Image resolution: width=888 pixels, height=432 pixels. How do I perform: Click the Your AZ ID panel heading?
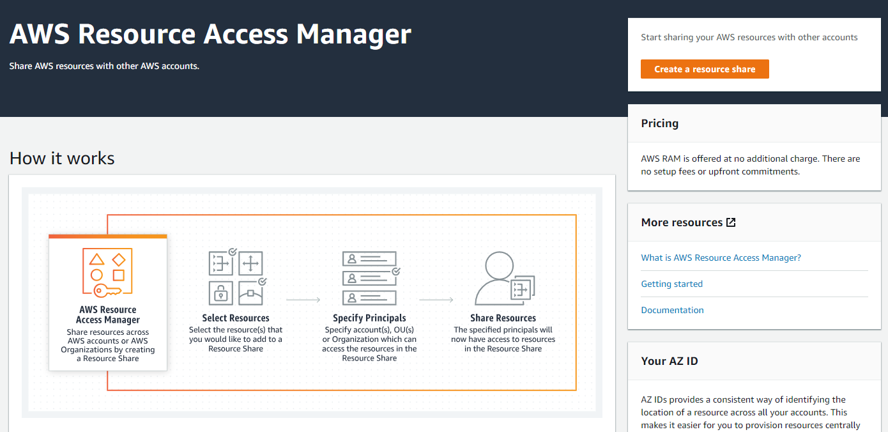[670, 361]
